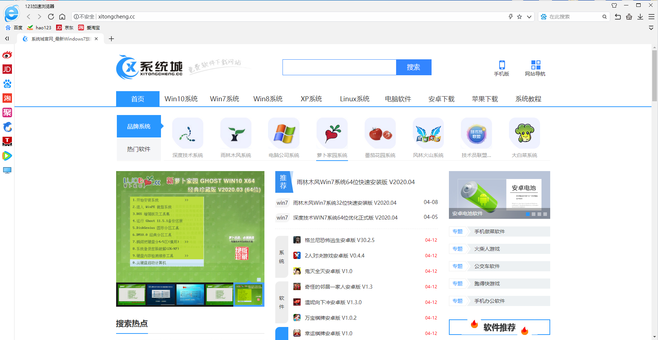Open the 跑得快游戏 topic link
This screenshot has height=340, width=658.
click(487, 284)
